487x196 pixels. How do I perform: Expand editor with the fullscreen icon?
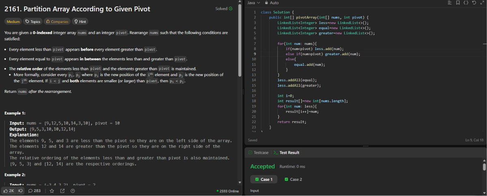481,3
